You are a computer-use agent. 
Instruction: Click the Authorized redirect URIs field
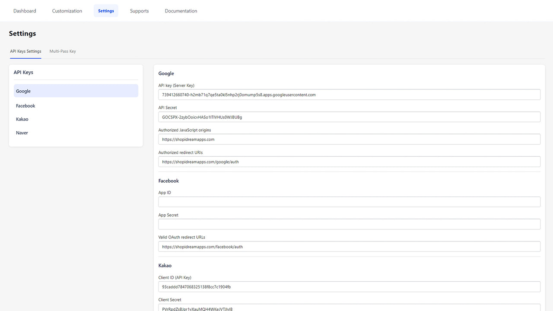click(x=349, y=161)
